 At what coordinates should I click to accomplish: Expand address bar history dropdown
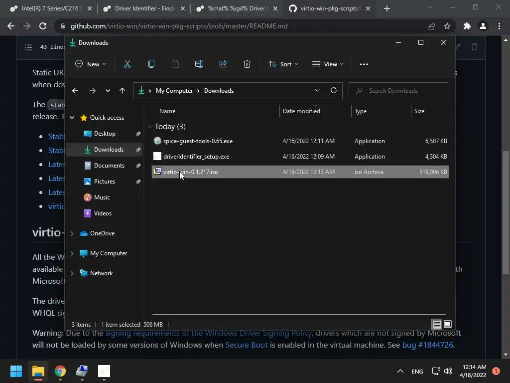tap(317, 91)
